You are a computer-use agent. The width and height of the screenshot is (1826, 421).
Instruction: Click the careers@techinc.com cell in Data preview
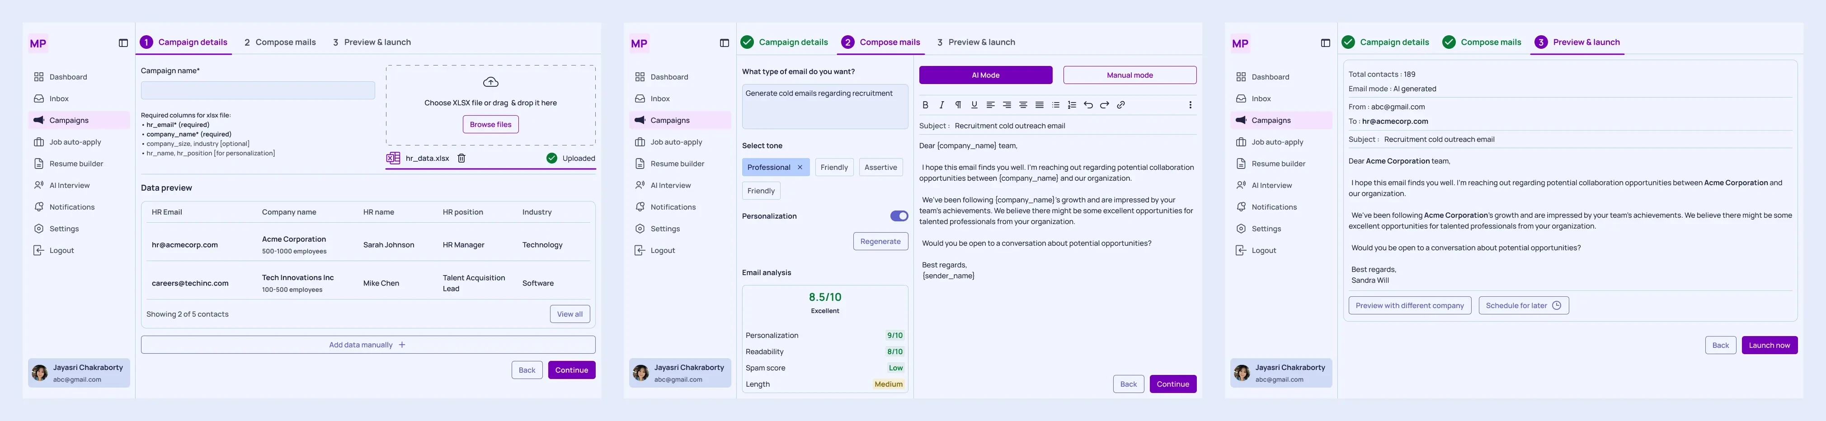click(x=190, y=284)
